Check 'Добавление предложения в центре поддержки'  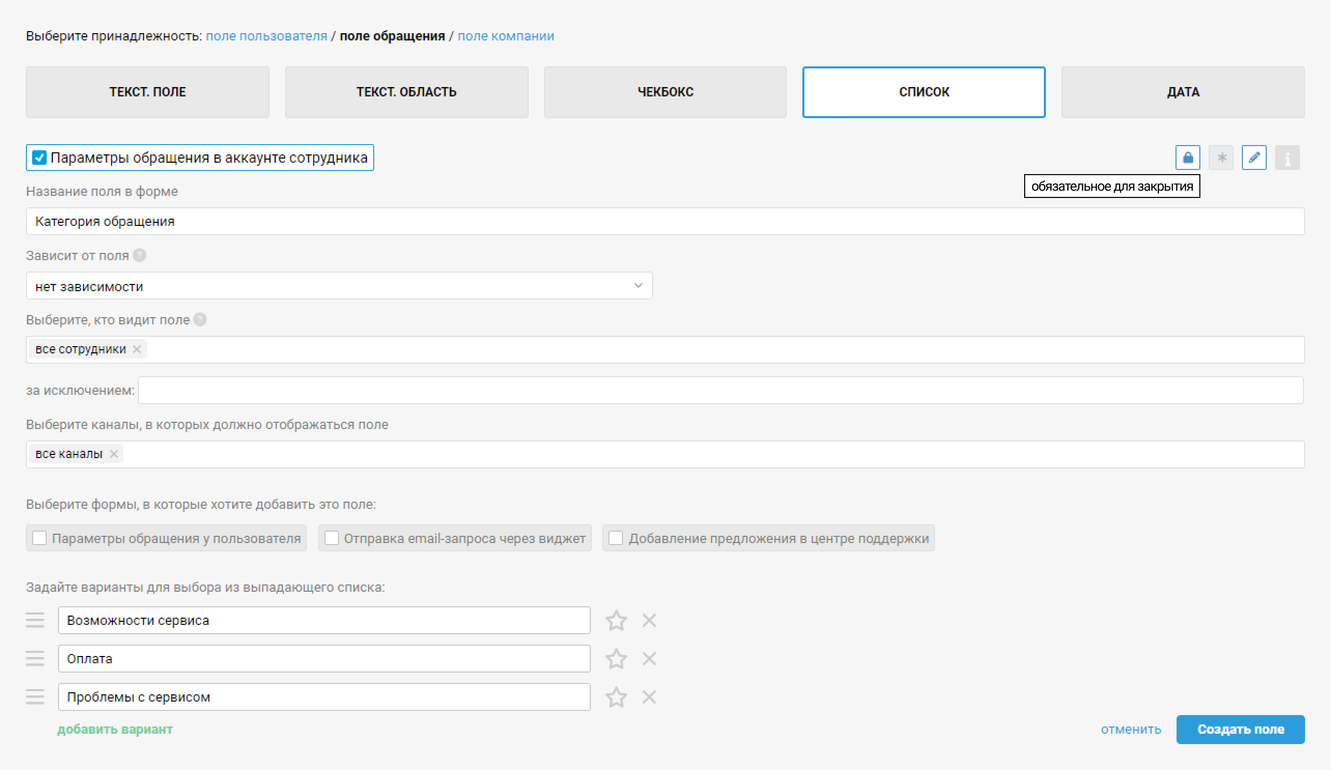616,538
